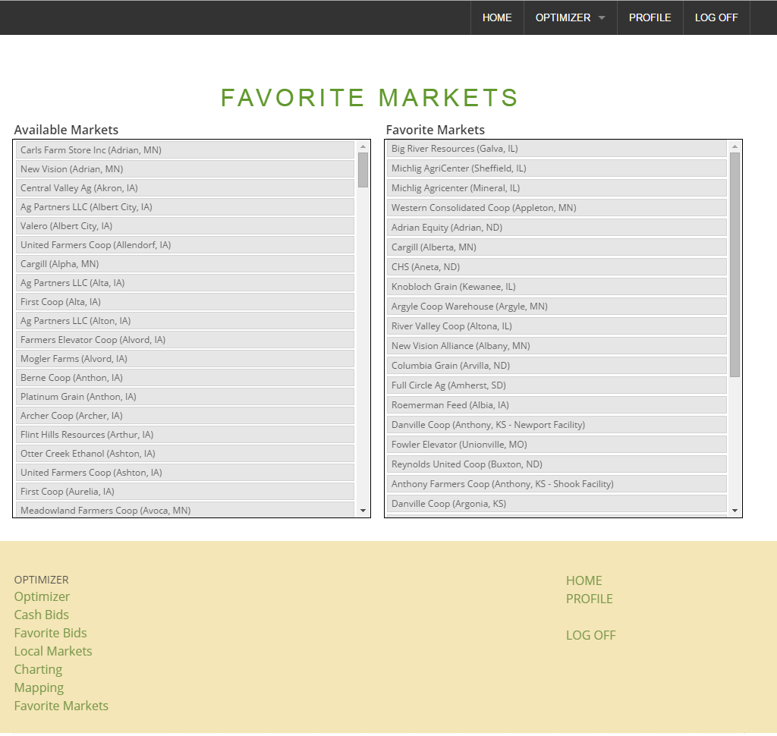The height and width of the screenshot is (736, 777).
Task: Select CHS (Aneta, ND)
Action: click(557, 267)
